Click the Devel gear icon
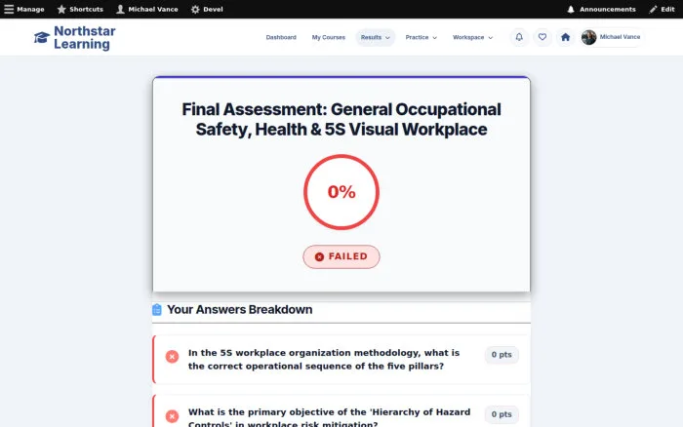 (195, 9)
